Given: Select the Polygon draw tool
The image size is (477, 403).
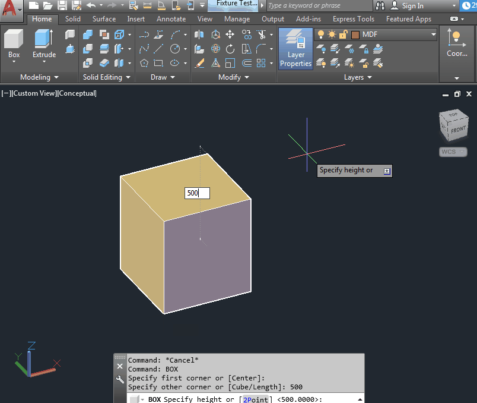Looking at the screenshot, I should coord(144,63).
